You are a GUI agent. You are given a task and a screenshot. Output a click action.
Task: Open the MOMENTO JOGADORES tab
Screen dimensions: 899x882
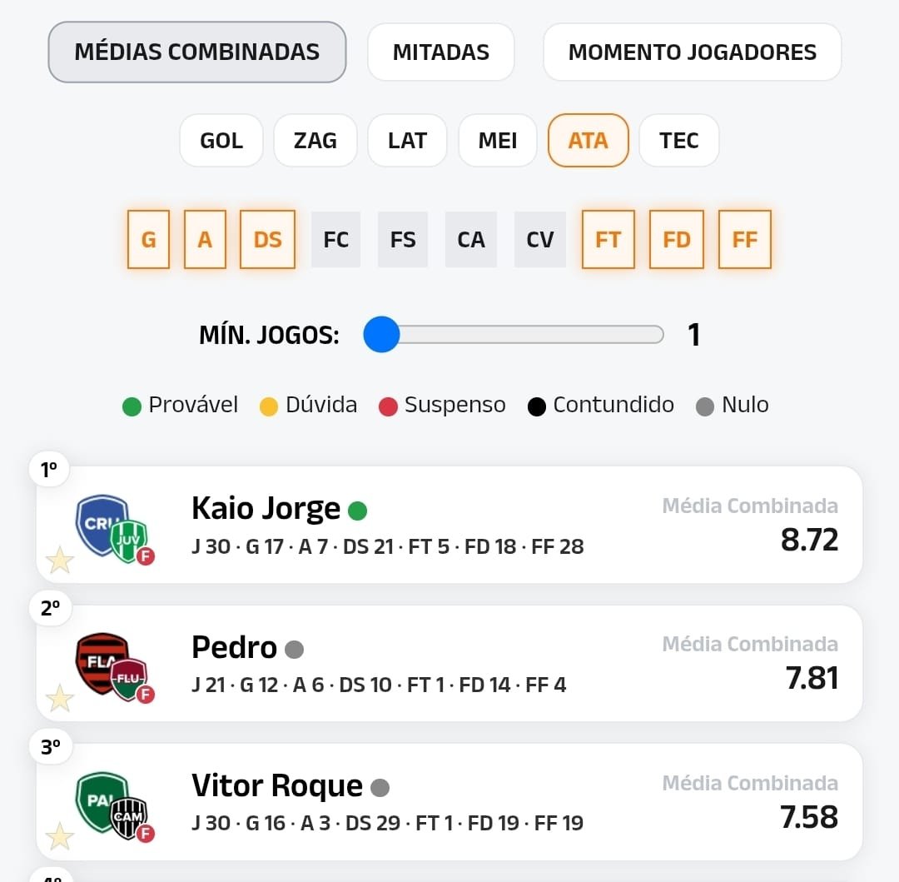click(x=692, y=52)
